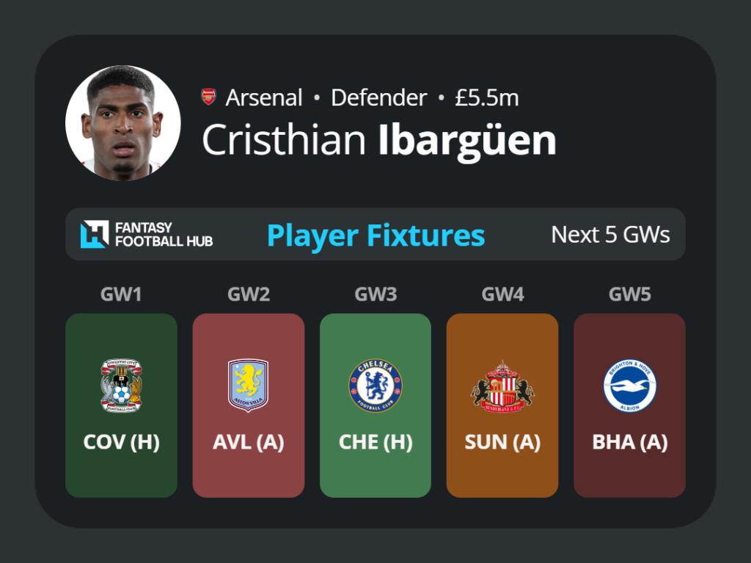Viewport: 751px width, 563px height.
Task: Click the Next 5 GWs label
Action: click(610, 235)
